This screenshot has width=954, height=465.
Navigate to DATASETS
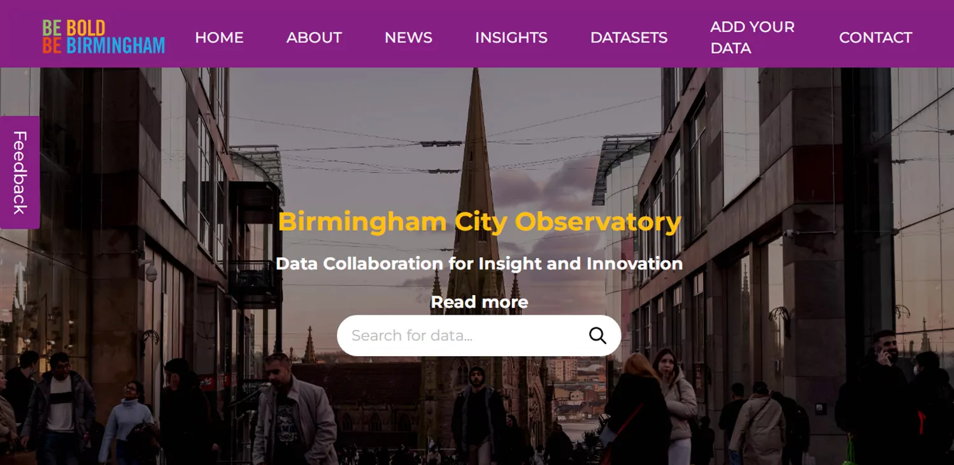pyautogui.click(x=629, y=38)
